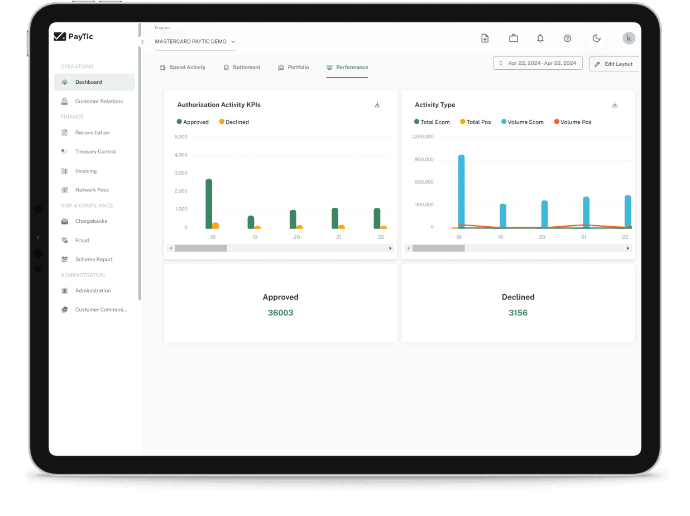
Task: Toggle the Declined legend series
Action: pos(234,122)
